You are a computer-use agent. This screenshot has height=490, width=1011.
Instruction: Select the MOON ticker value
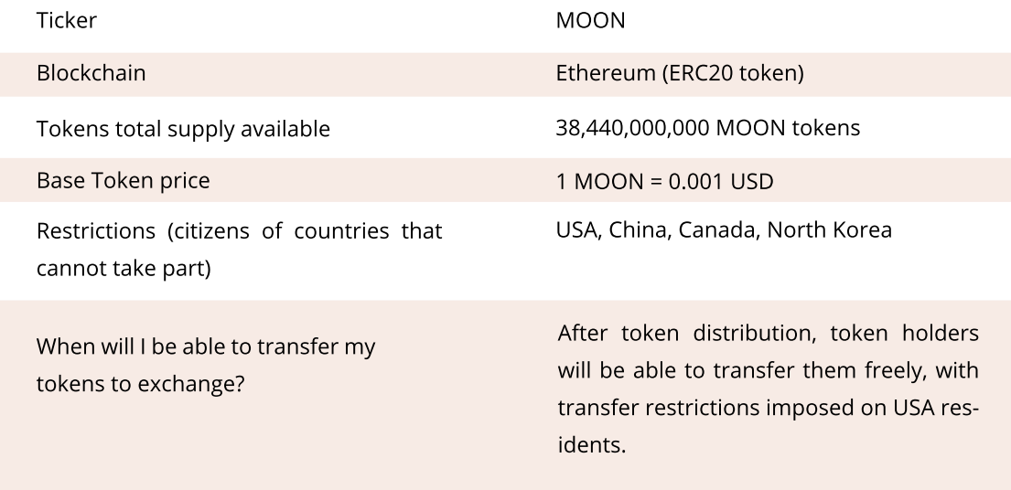590,20
